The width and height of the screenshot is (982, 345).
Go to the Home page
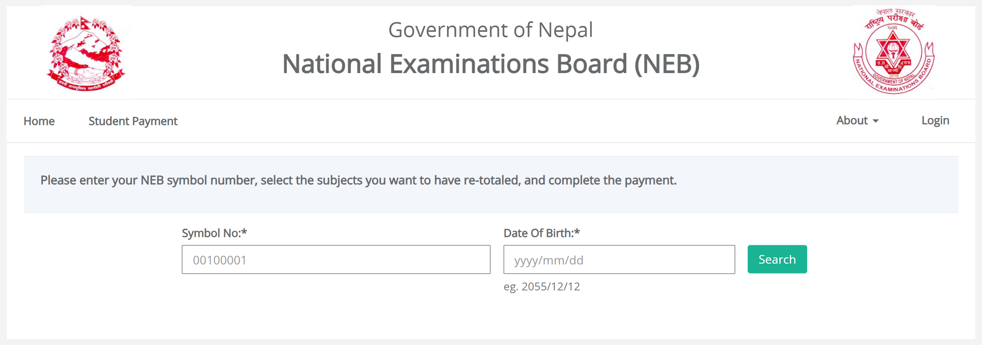click(x=39, y=121)
